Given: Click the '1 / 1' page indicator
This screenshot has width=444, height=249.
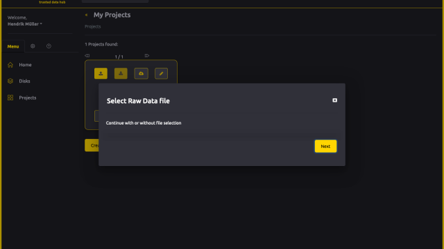Looking at the screenshot, I should pos(119,57).
